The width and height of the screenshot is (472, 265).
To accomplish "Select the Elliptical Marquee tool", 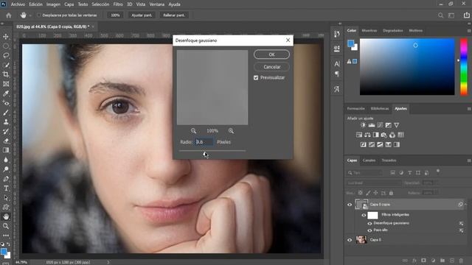I will click(6, 46).
